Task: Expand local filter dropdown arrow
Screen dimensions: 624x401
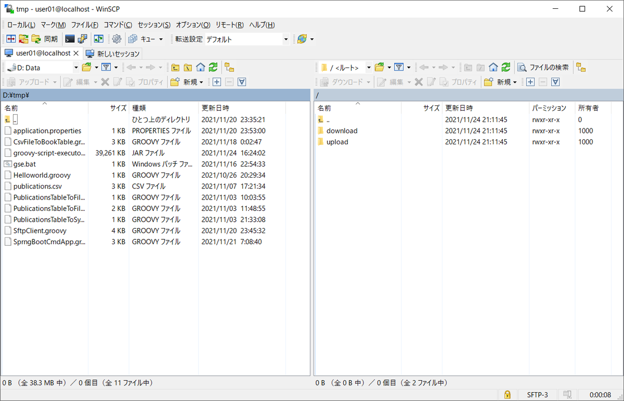Action: 116,67
